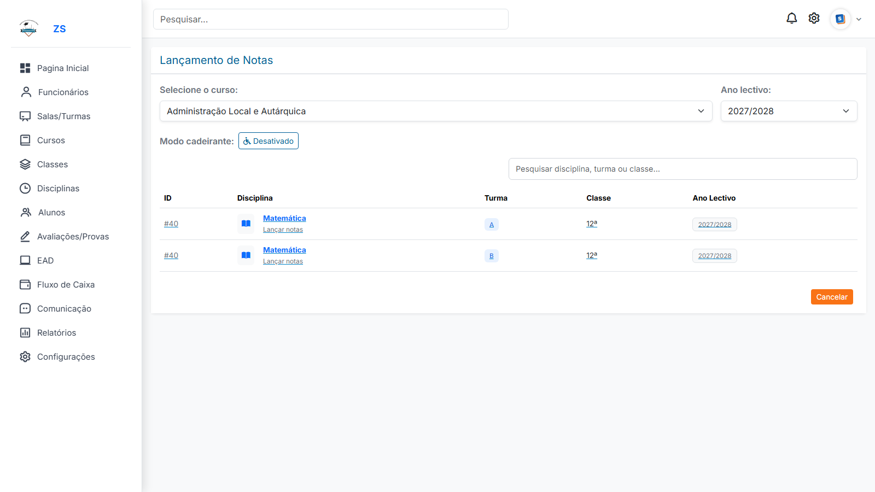The width and height of the screenshot is (875, 492).
Task: Open the Configurações menu entry
Action: pos(66,356)
